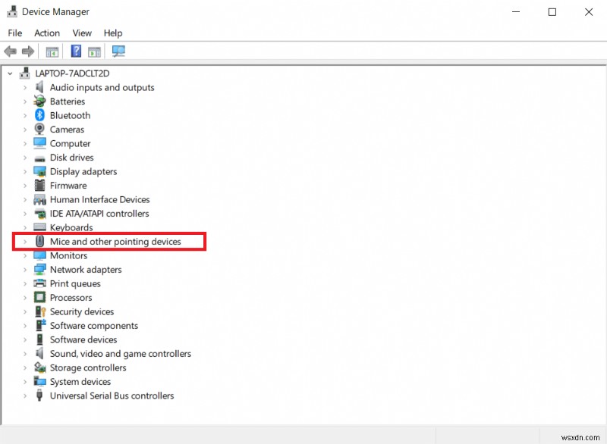Select the Firmware label
The height and width of the screenshot is (444, 607).
[x=68, y=185]
